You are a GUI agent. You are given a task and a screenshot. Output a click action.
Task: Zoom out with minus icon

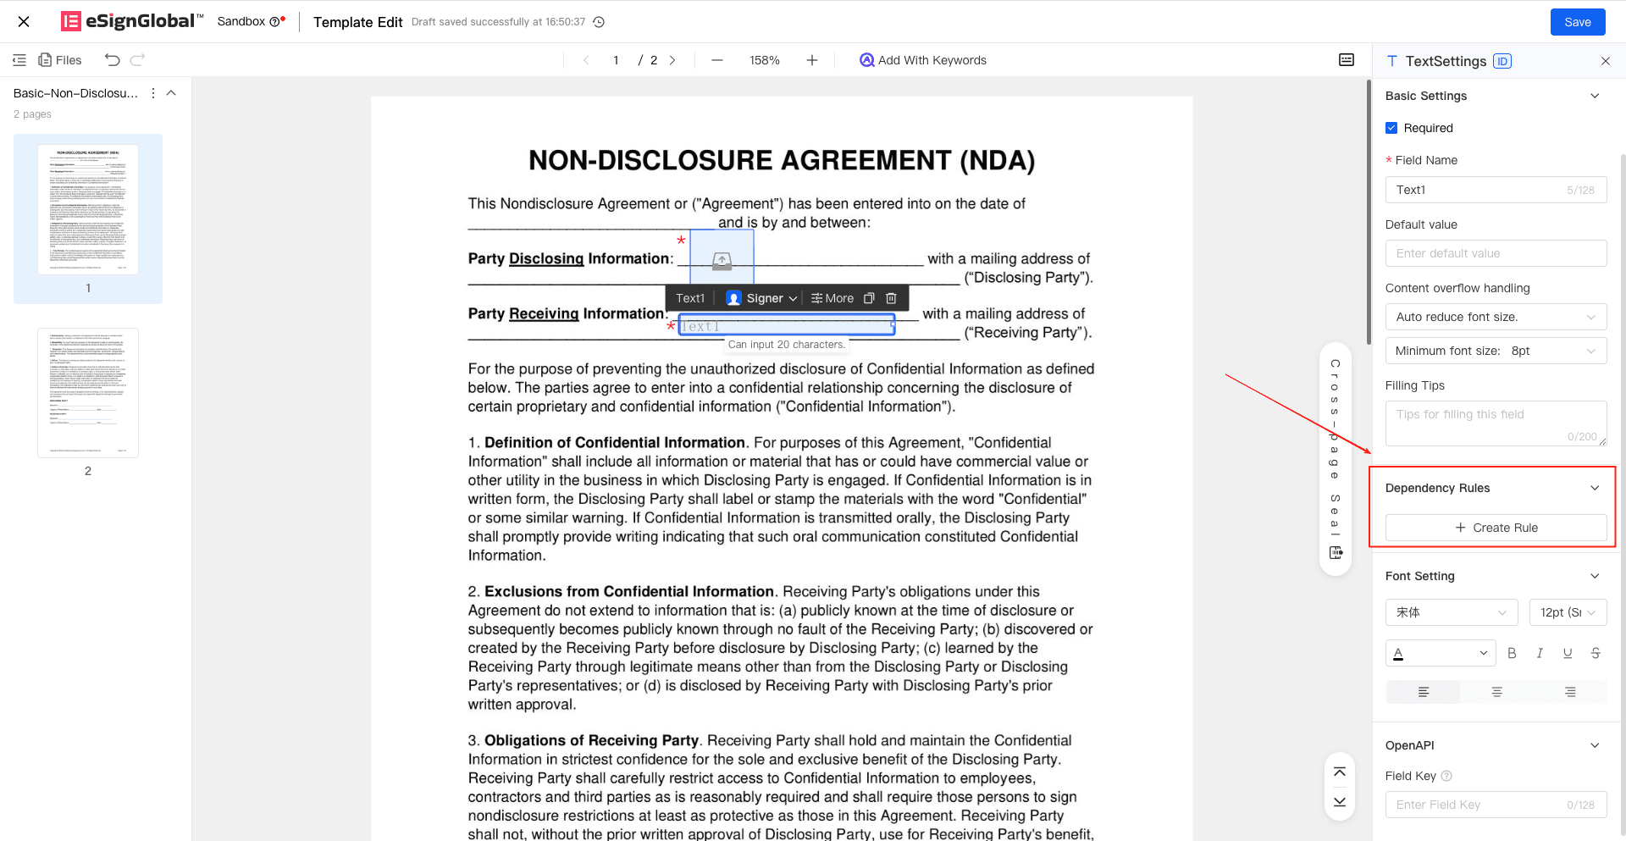point(717,60)
